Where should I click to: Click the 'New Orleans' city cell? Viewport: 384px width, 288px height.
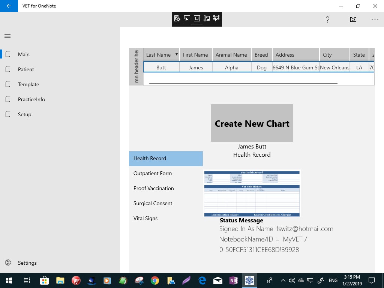[334, 67]
